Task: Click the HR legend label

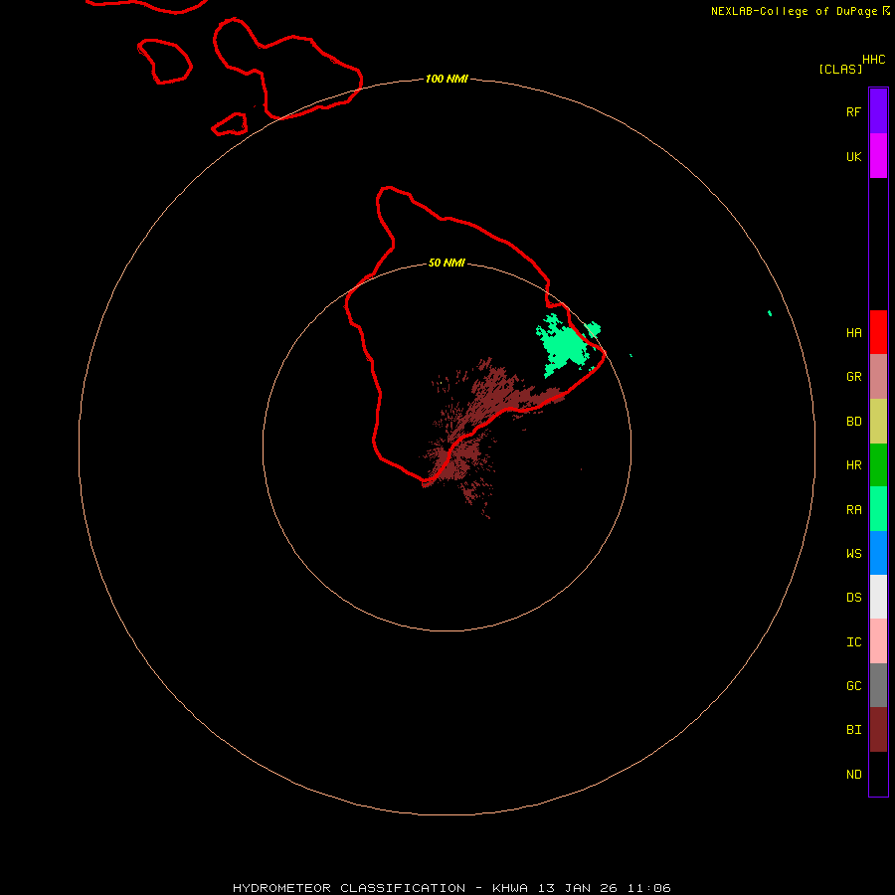Action: click(853, 465)
